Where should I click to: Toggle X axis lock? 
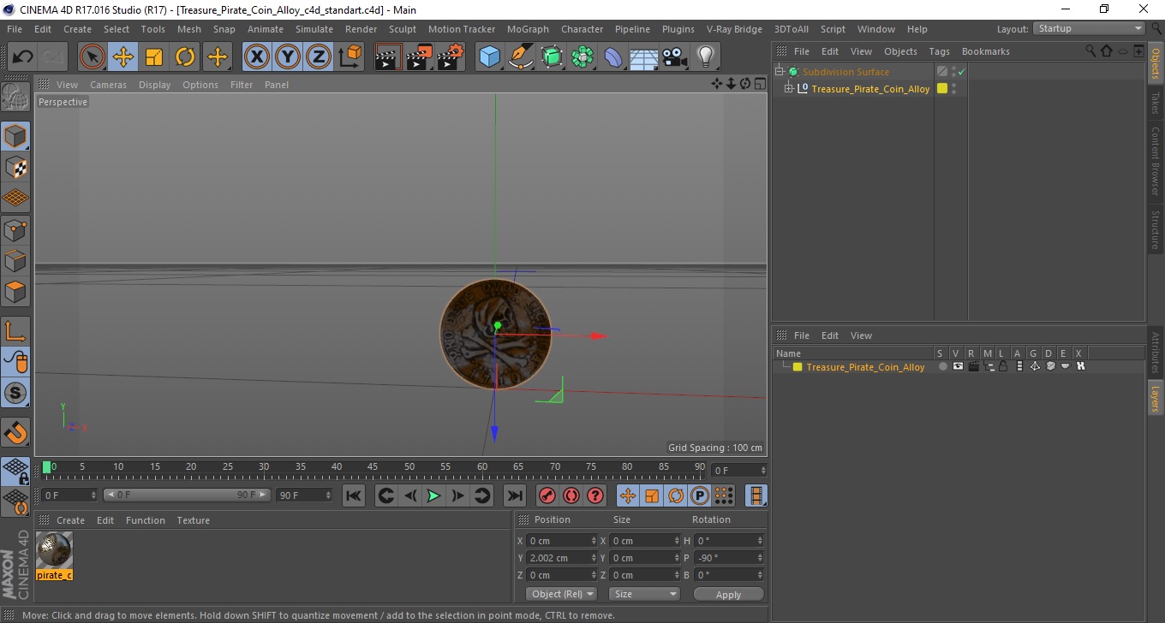(x=256, y=57)
